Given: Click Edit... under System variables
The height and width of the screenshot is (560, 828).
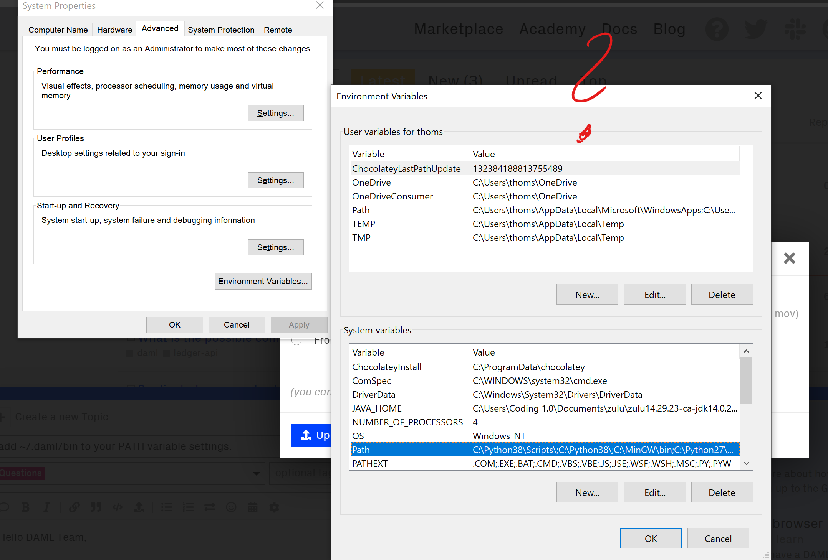Looking at the screenshot, I should 654,492.
